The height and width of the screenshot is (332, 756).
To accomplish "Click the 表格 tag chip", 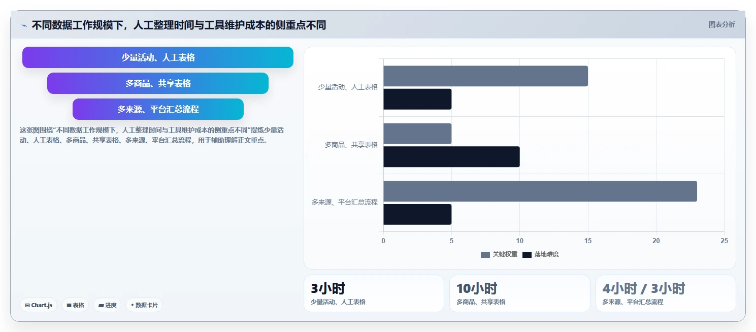I will (x=75, y=305).
